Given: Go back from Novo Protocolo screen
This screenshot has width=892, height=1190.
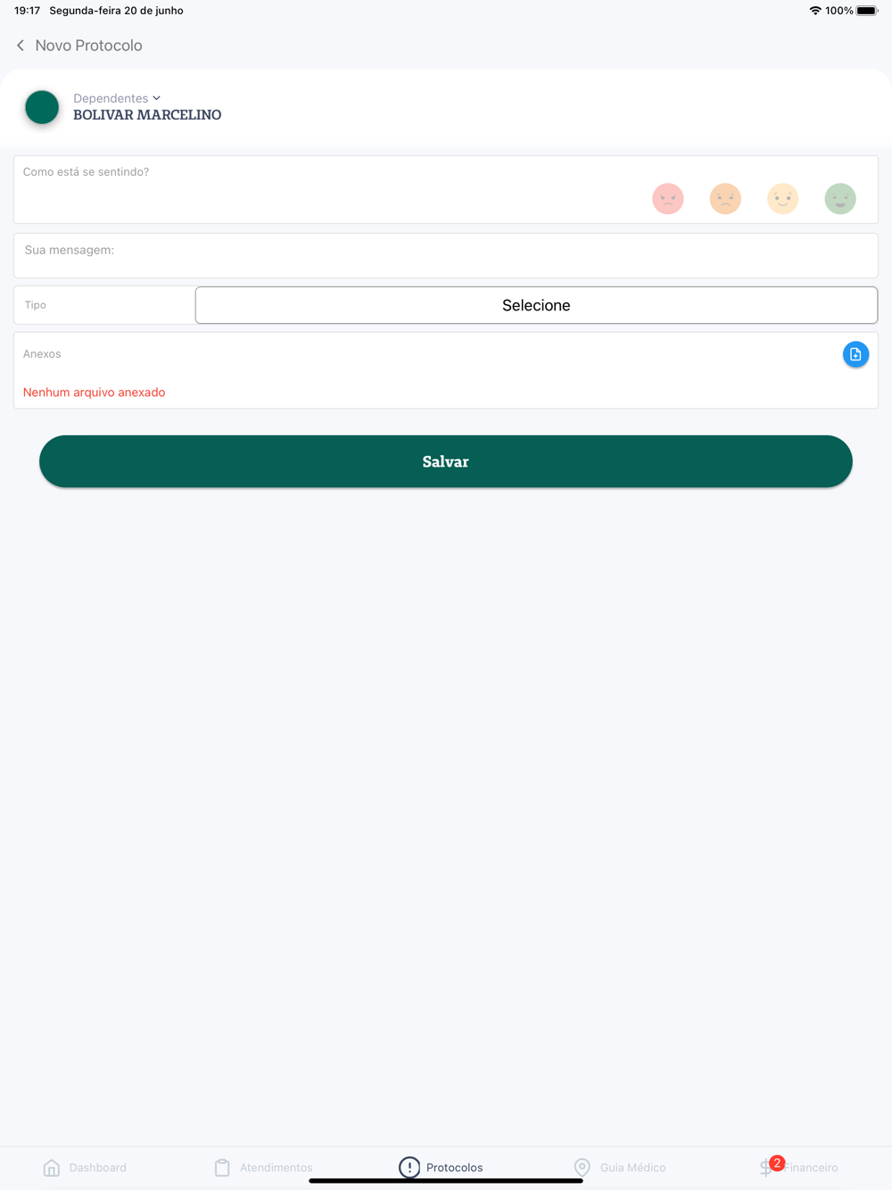Looking at the screenshot, I should coord(21,45).
